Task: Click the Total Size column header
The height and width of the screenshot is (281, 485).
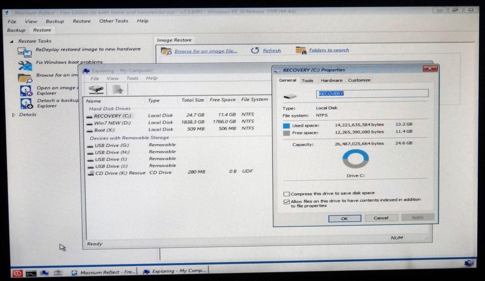Action: 192,100
